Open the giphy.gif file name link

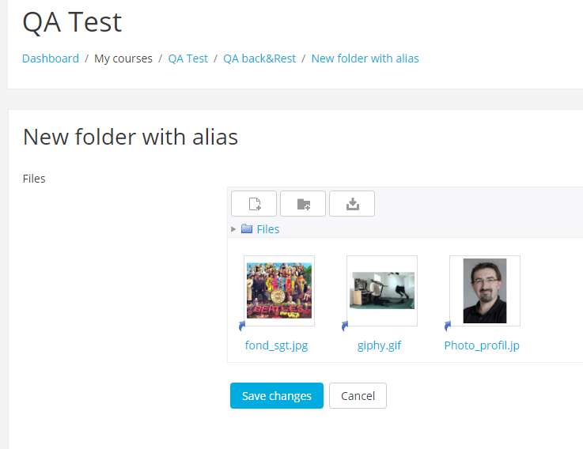(379, 345)
